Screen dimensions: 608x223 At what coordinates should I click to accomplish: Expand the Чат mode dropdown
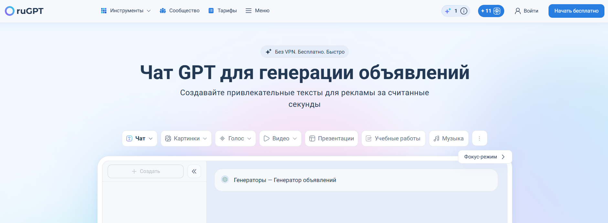140,138
